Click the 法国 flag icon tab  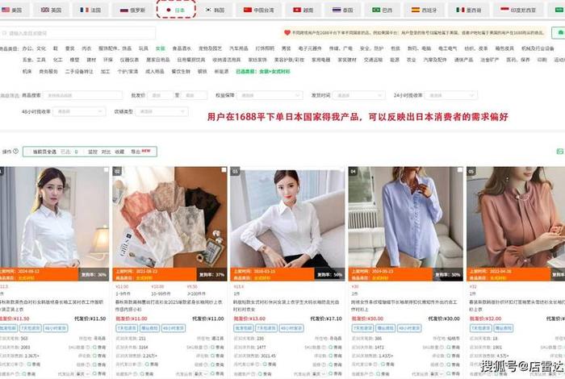tap(91, 10)
